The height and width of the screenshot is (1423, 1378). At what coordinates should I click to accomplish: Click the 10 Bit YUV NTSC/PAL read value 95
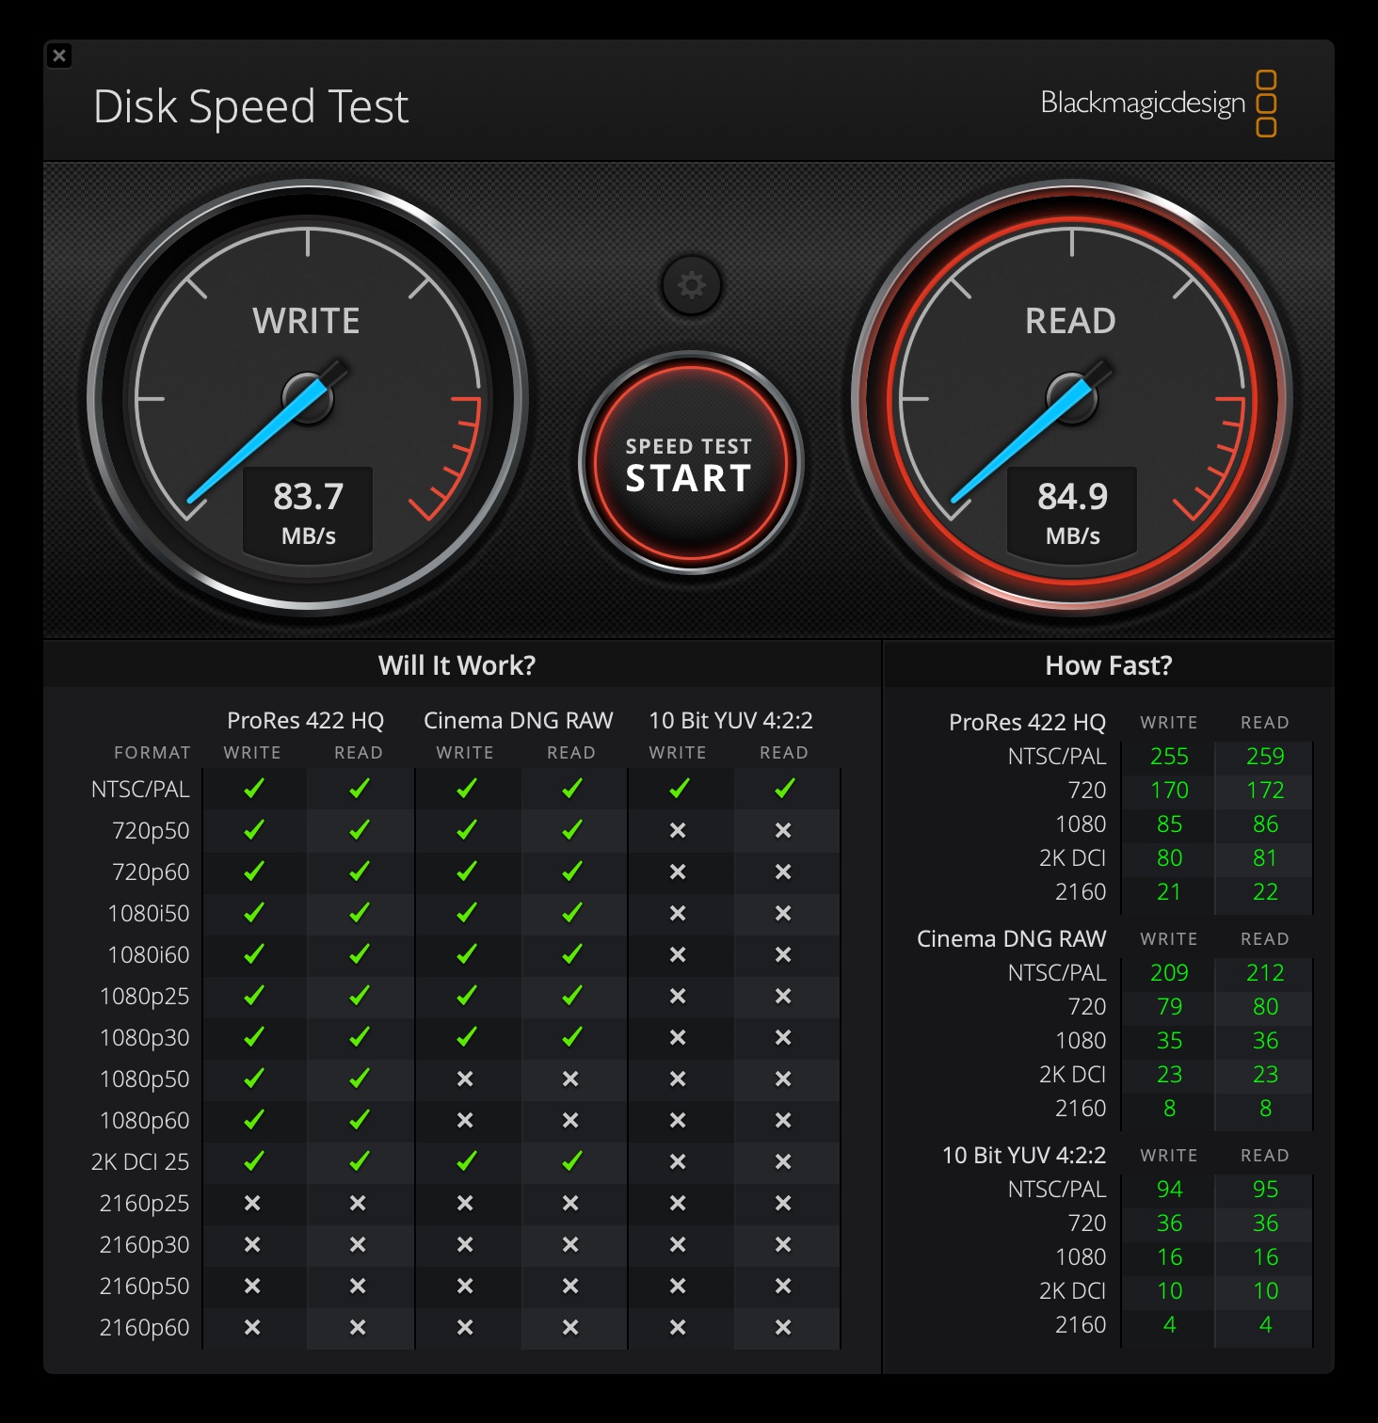coord(1265,1190)
